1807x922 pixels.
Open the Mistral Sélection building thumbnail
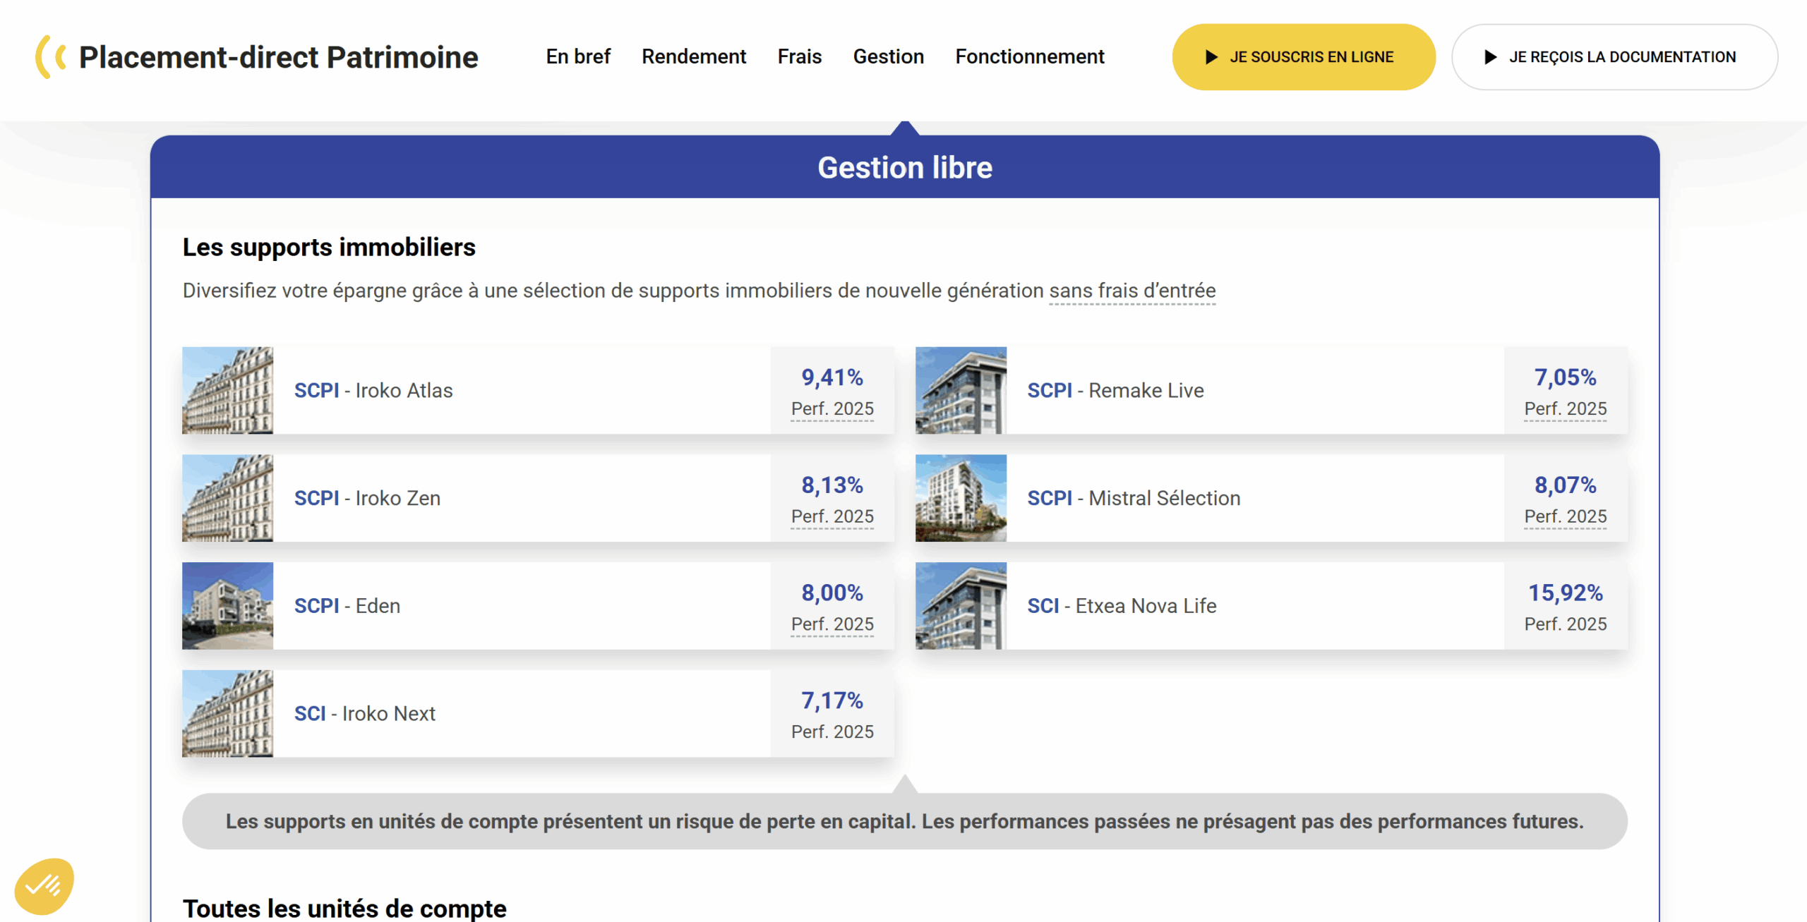(961, 498)
